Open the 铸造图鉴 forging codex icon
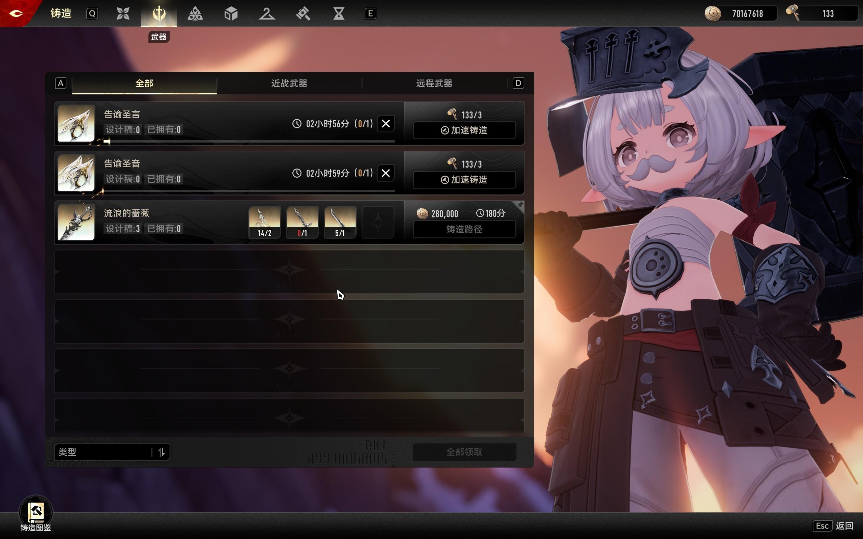The height and width of the screenshot is (539, 863). pos(36,513)
